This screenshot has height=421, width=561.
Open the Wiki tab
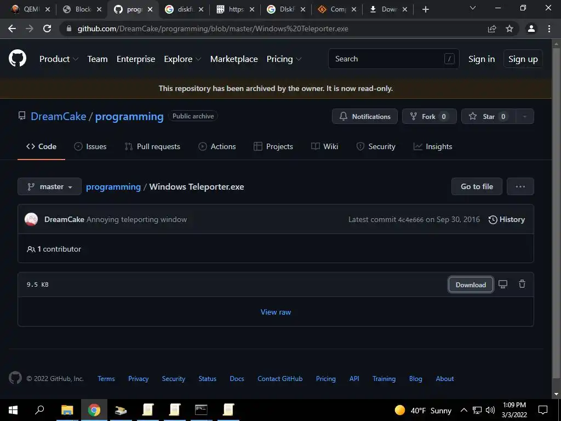click(x=324, y=146)
